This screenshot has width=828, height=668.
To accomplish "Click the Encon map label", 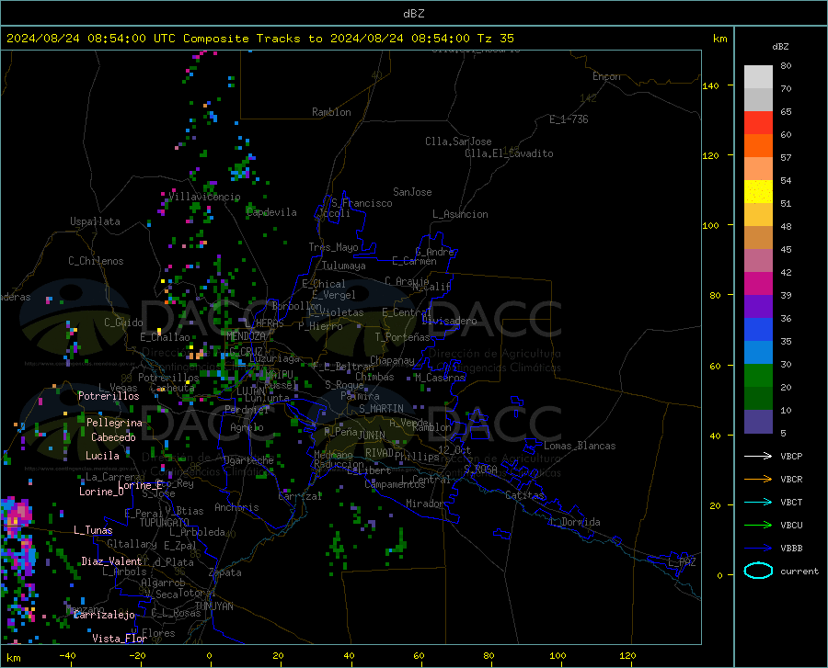I will coord(606,76).
